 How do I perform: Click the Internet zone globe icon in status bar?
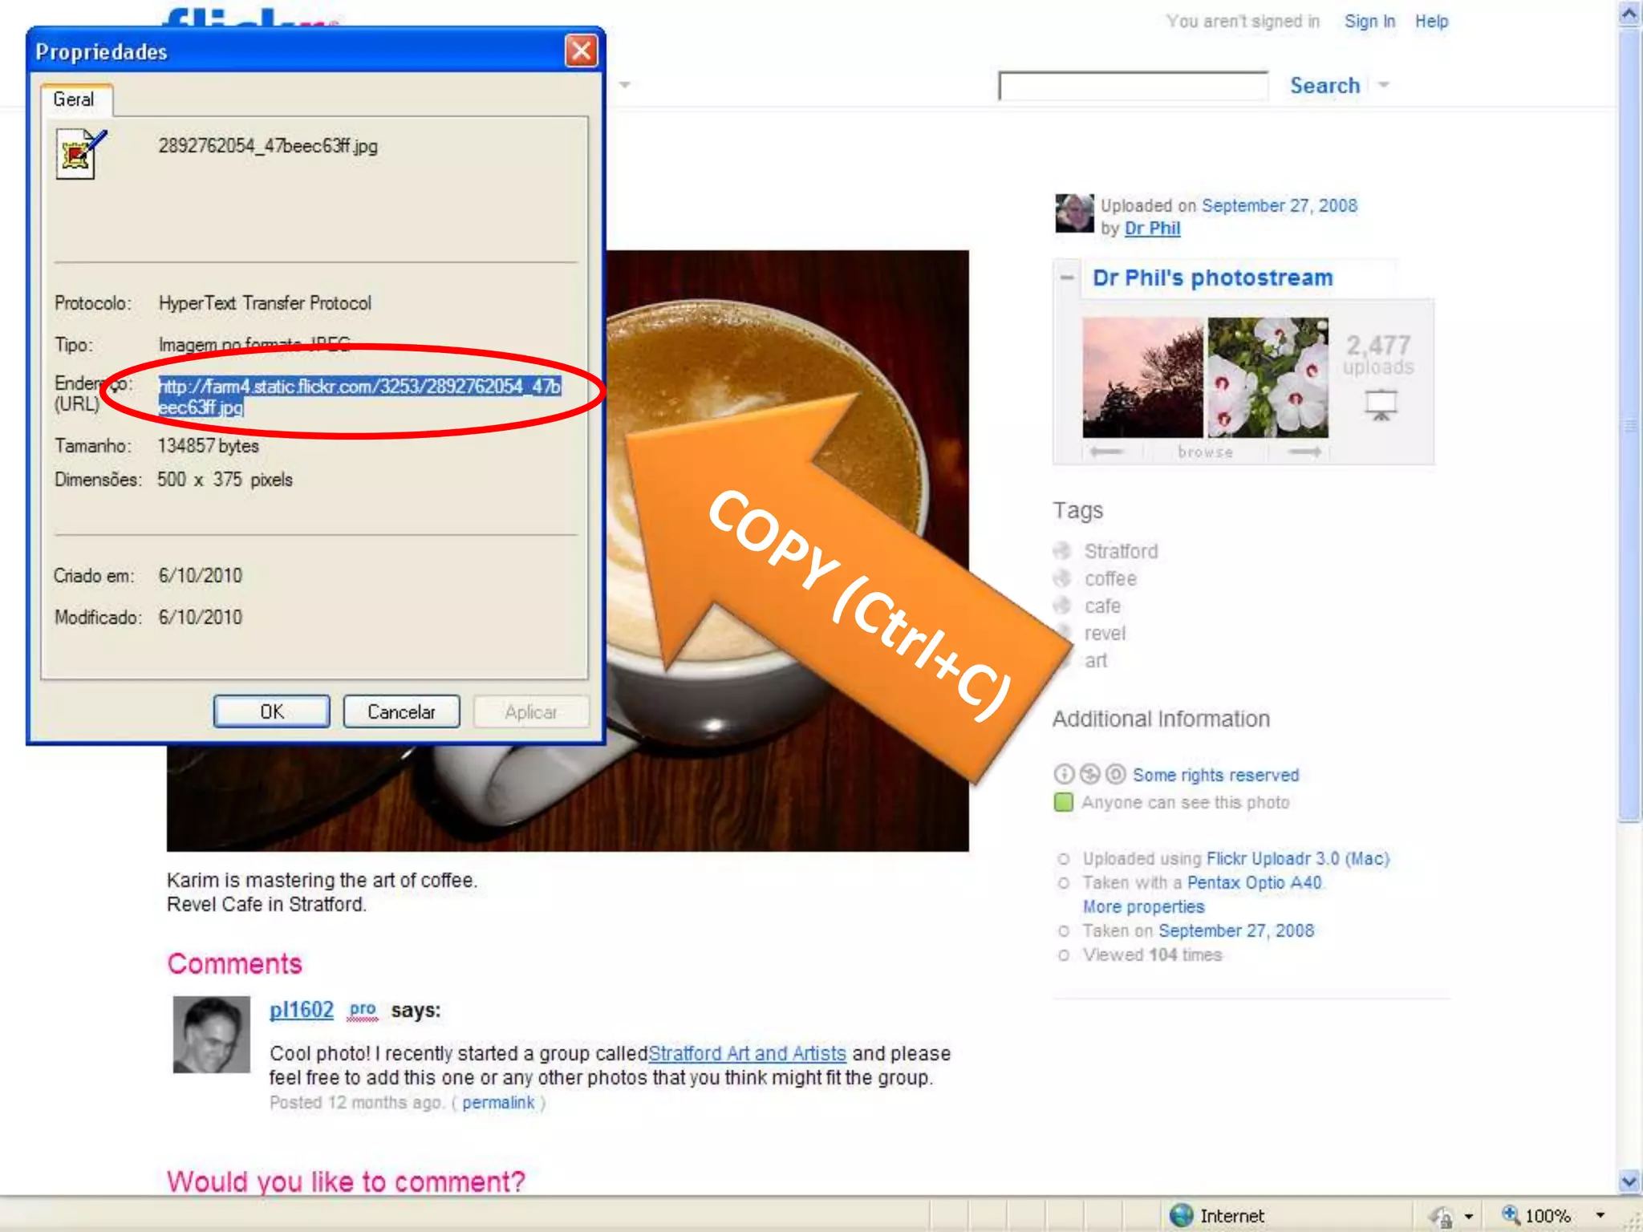point(1181,1215)
